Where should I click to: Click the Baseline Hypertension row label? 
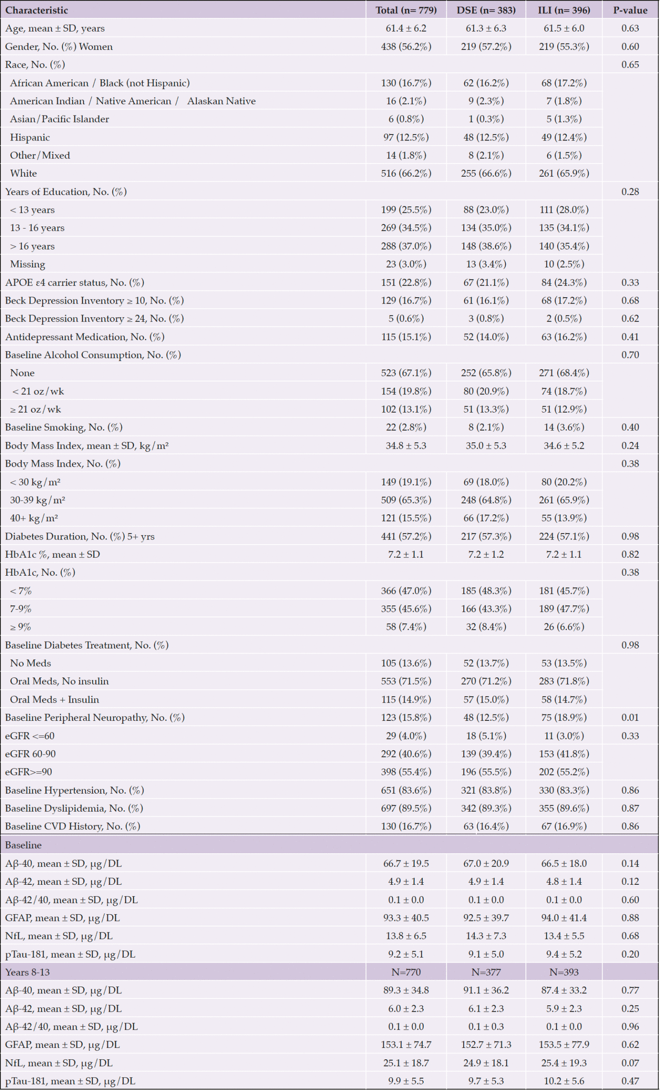point(75,790)
